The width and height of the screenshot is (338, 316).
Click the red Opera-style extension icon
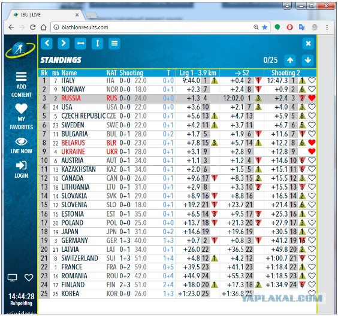pos(289,27)
